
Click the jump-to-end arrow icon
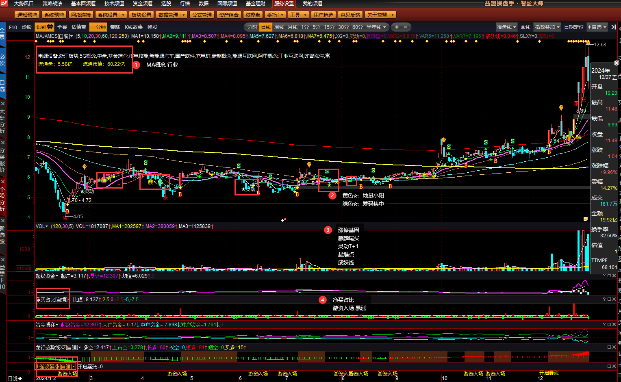tap(614, 27)
